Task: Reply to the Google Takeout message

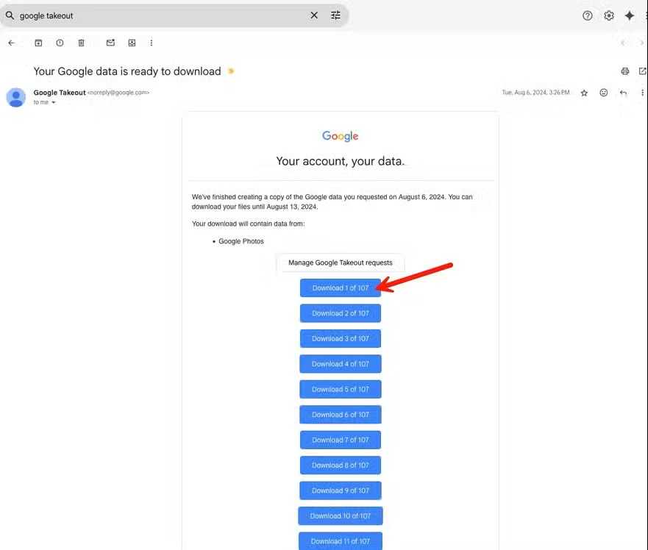Action: tap(623, 93)
